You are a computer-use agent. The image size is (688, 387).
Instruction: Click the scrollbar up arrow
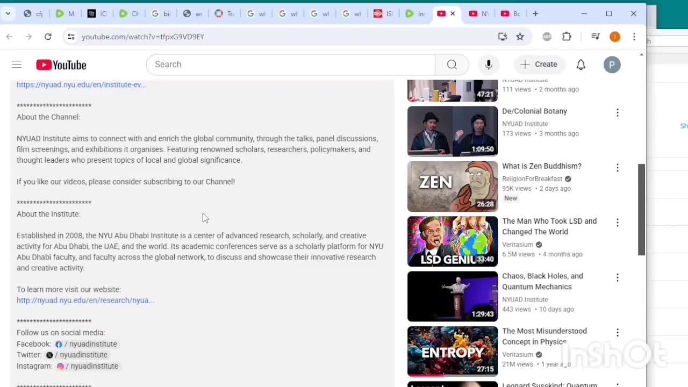641,55
